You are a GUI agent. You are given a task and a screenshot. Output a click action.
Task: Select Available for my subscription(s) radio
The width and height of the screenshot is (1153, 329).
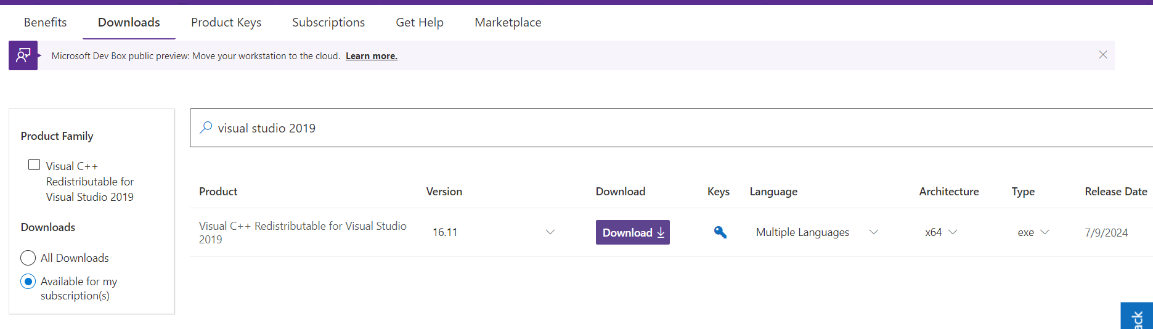click(28, 282)
